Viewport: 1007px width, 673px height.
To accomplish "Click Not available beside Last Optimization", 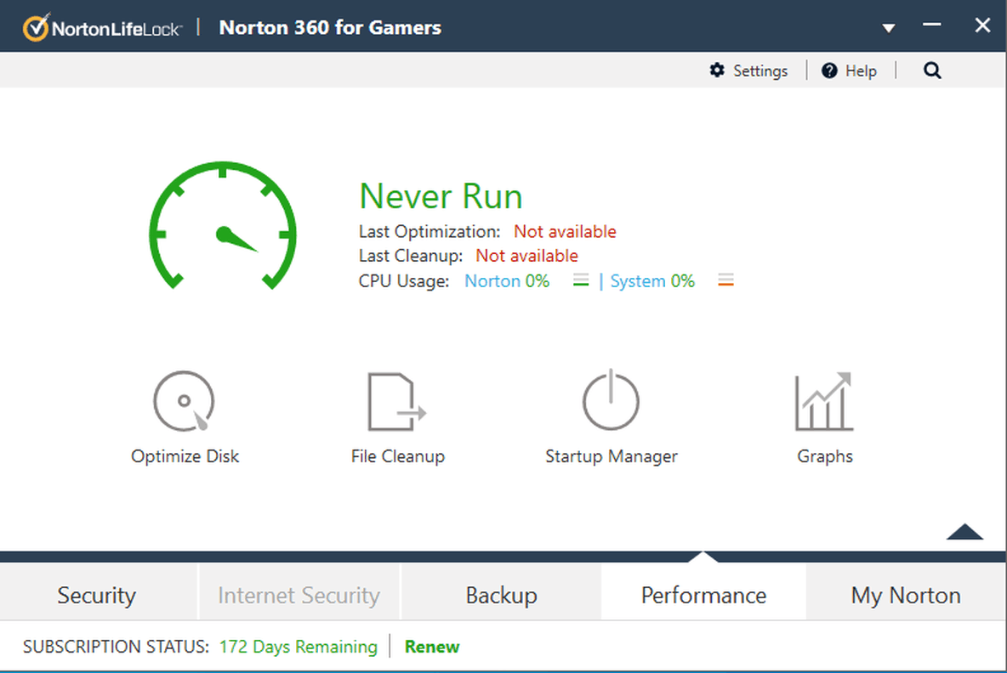I will click(x=565, y=232).
